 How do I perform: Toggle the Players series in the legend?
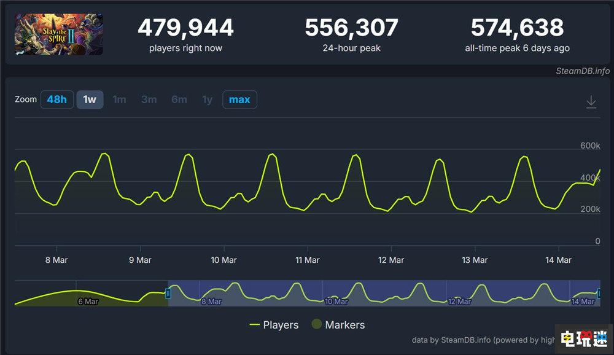pyautogui.click(x=274, y=325)
